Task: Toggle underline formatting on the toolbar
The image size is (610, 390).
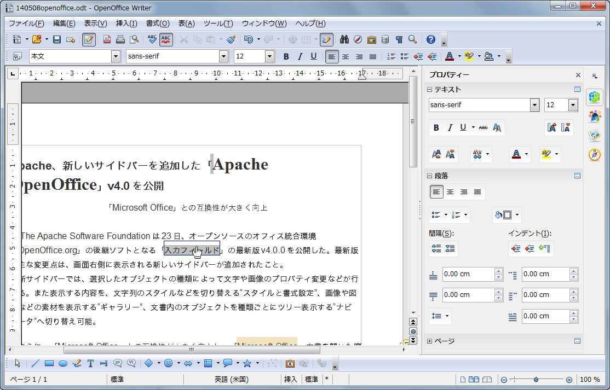Action: [x=312, y=56]
